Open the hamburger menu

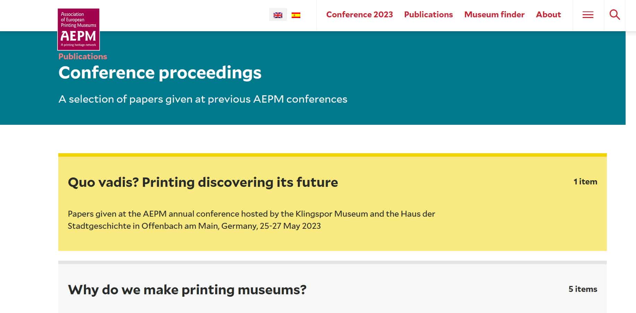click(x=588, y=15)
